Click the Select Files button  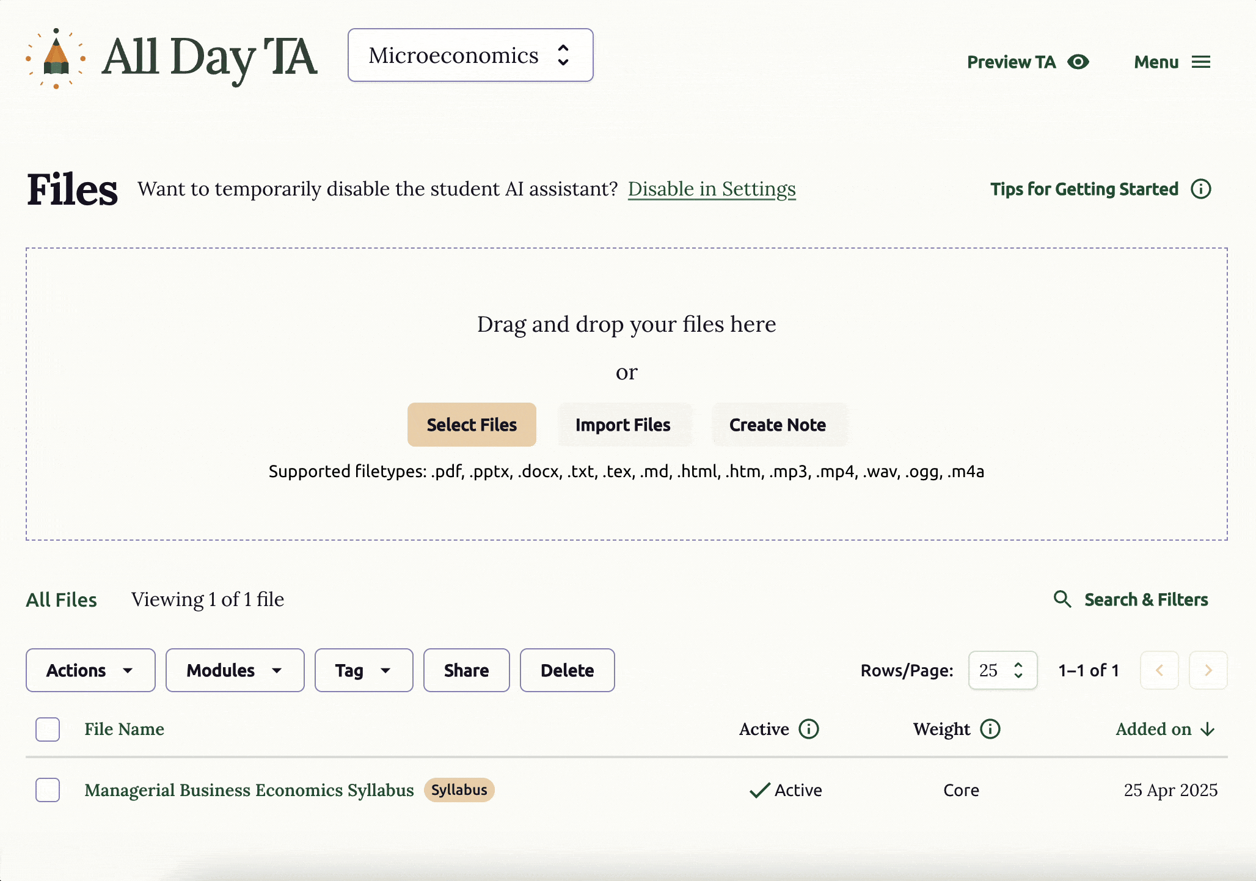click(x=472, y=425)
